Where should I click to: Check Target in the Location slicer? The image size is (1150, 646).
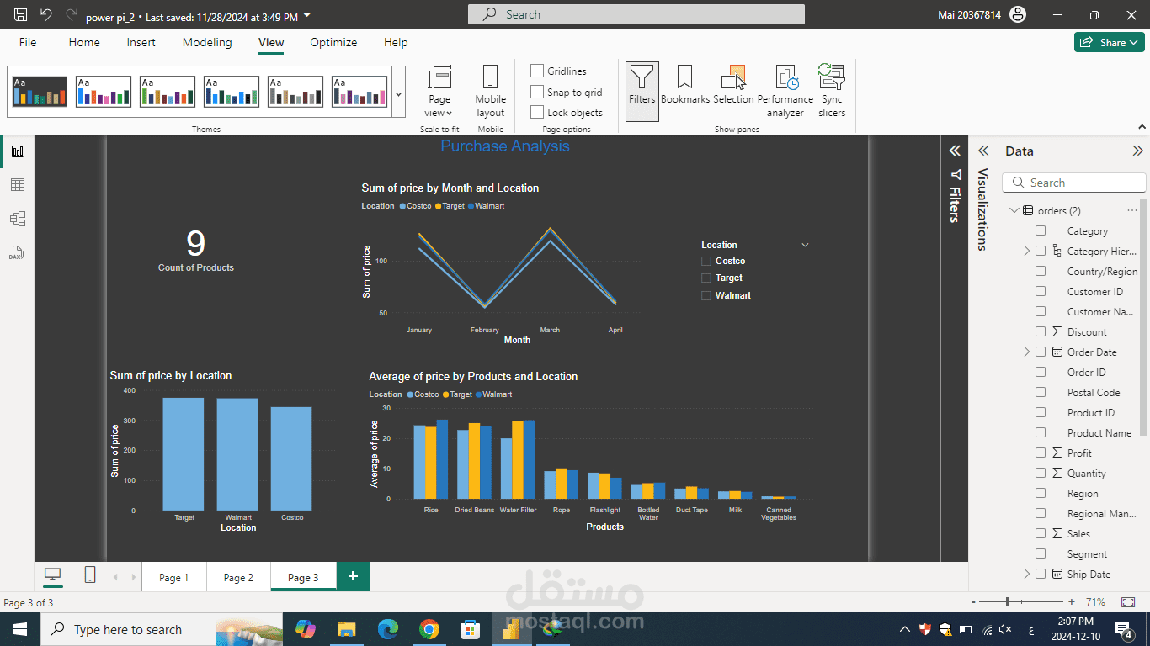click(706, 278)
